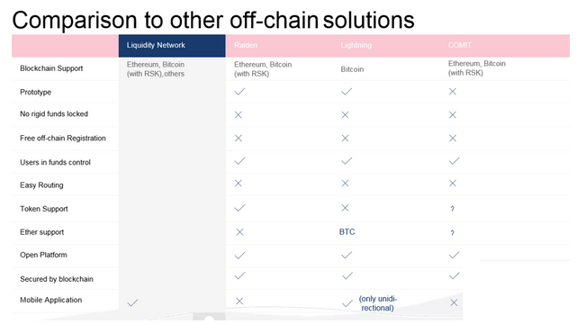The image size is (576, 324).
Task: Click Liquidity Network's Mobile Application checkmark
Action: point(132,302)
